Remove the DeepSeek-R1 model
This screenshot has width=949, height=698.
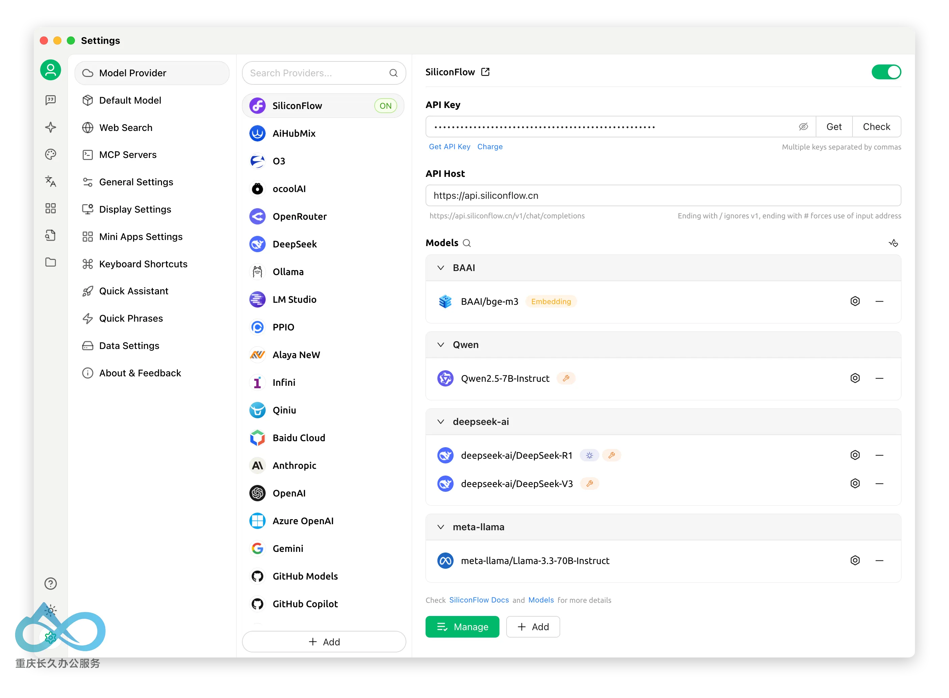tap(879, 455)
